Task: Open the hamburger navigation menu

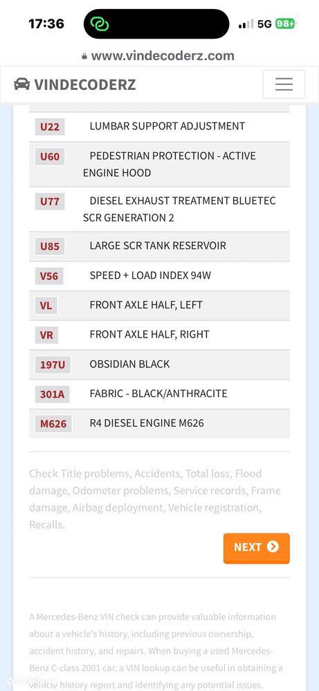Action: click(x=284, y=84)
